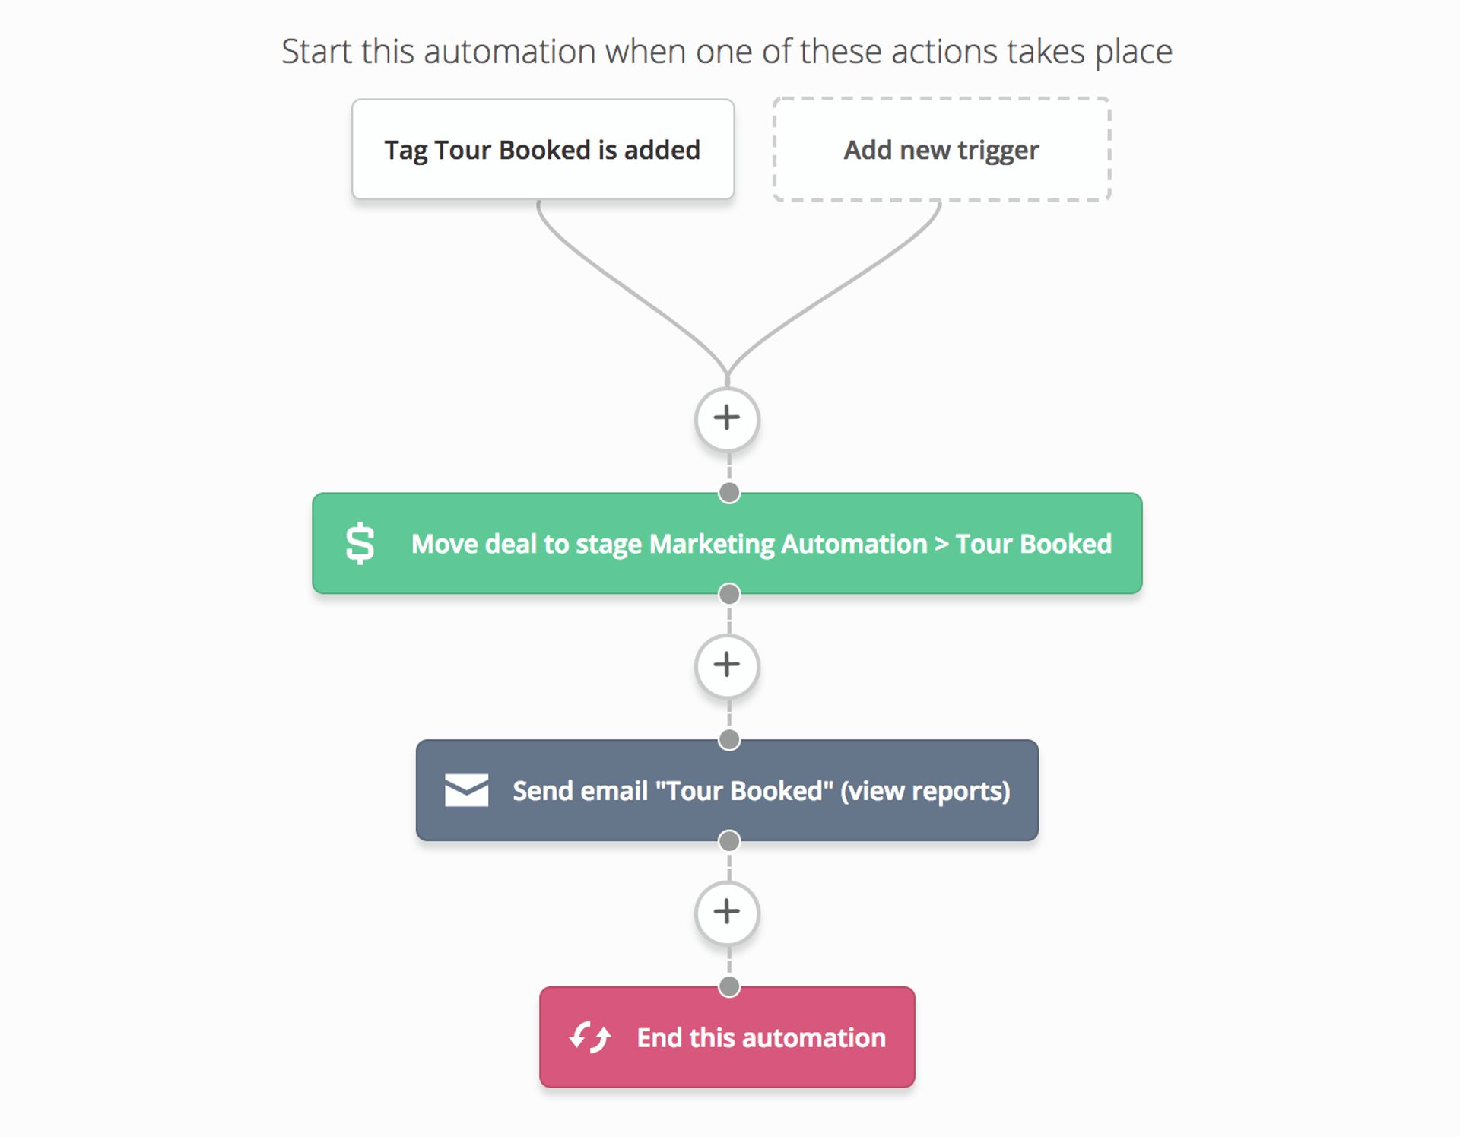Select the automation start heading text
The height and width of the screenshot is (1137, 1460).
[727, 50]
